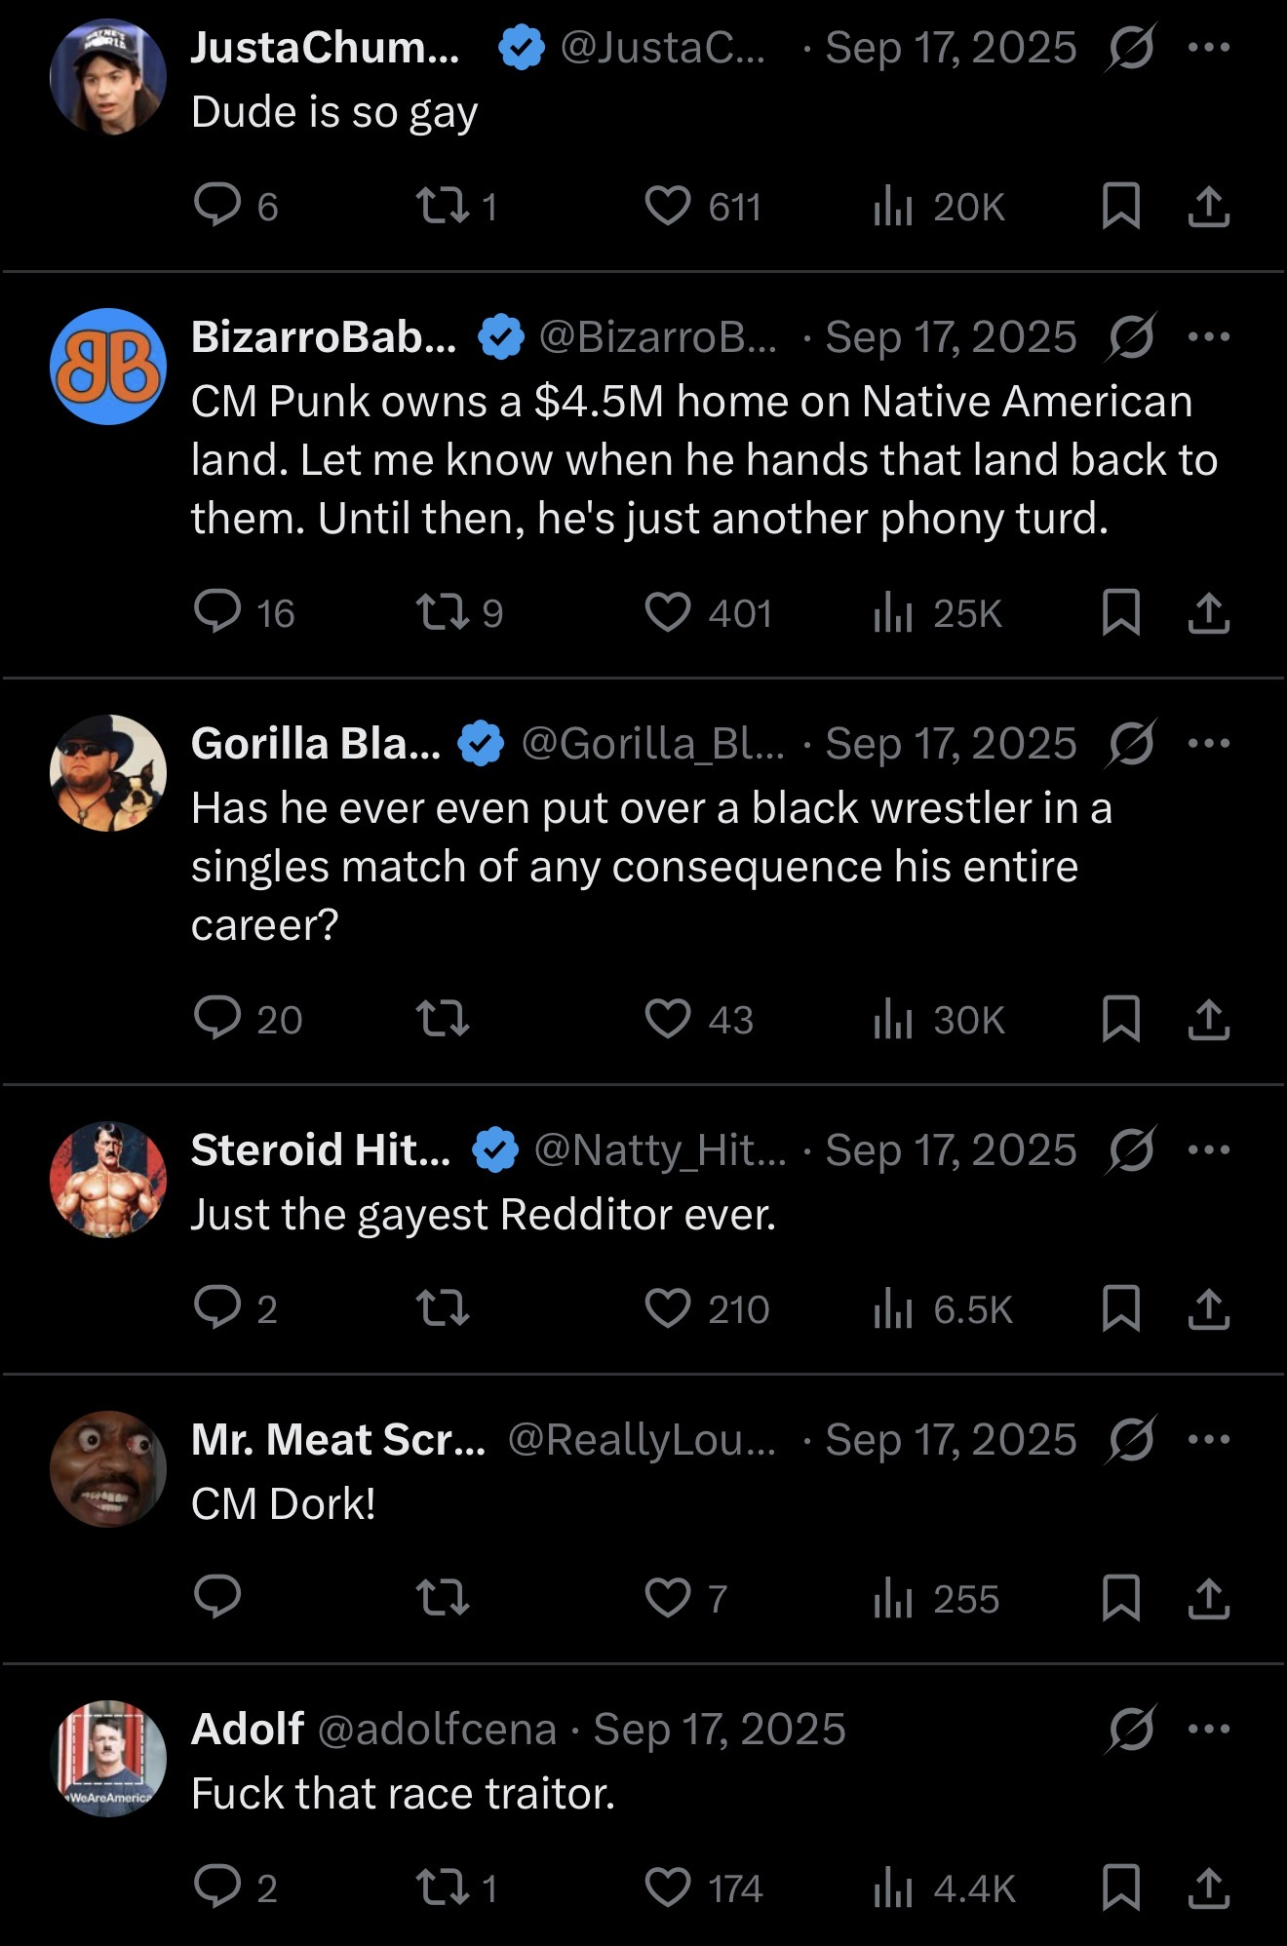Click the Steroid Hit display name
Screen dimensions: 1287x1946
tap(321, 1149)
